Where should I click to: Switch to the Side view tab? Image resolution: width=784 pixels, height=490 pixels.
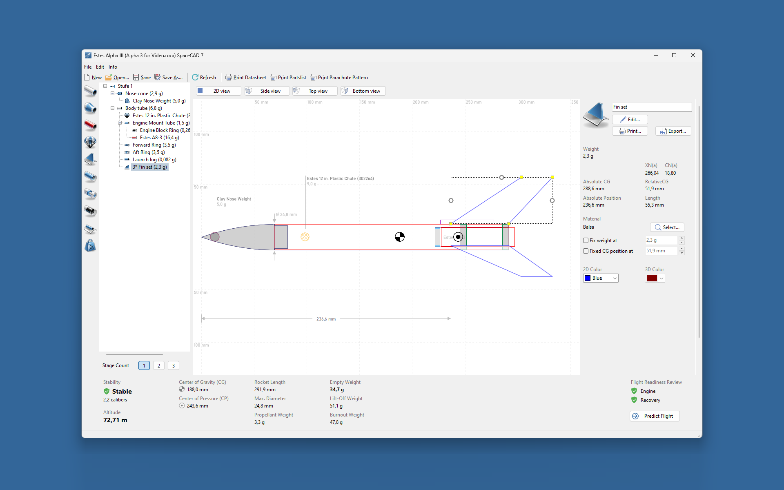(267, 91)
